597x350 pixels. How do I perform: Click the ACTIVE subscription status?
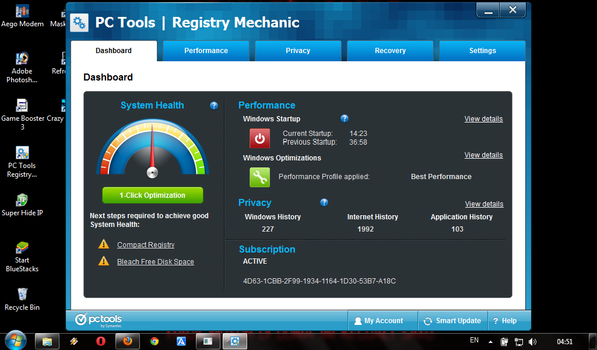click(x=255, y=261)
